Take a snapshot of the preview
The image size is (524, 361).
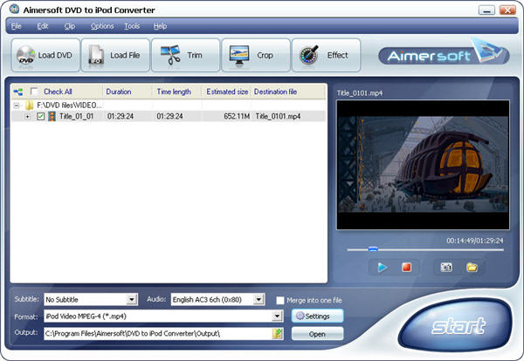tap(446, 267)
